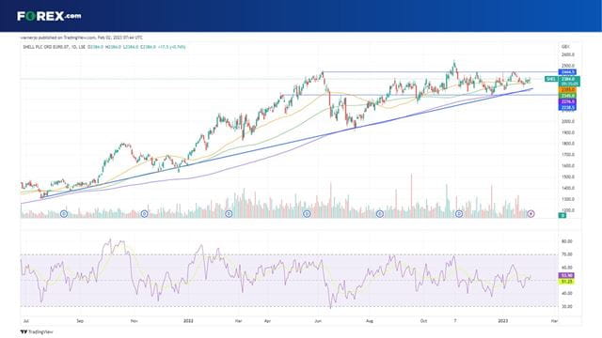Screen dimensions: 602x338
Task: Click the 1500.0 price axis label
Action: click(568, 177)
